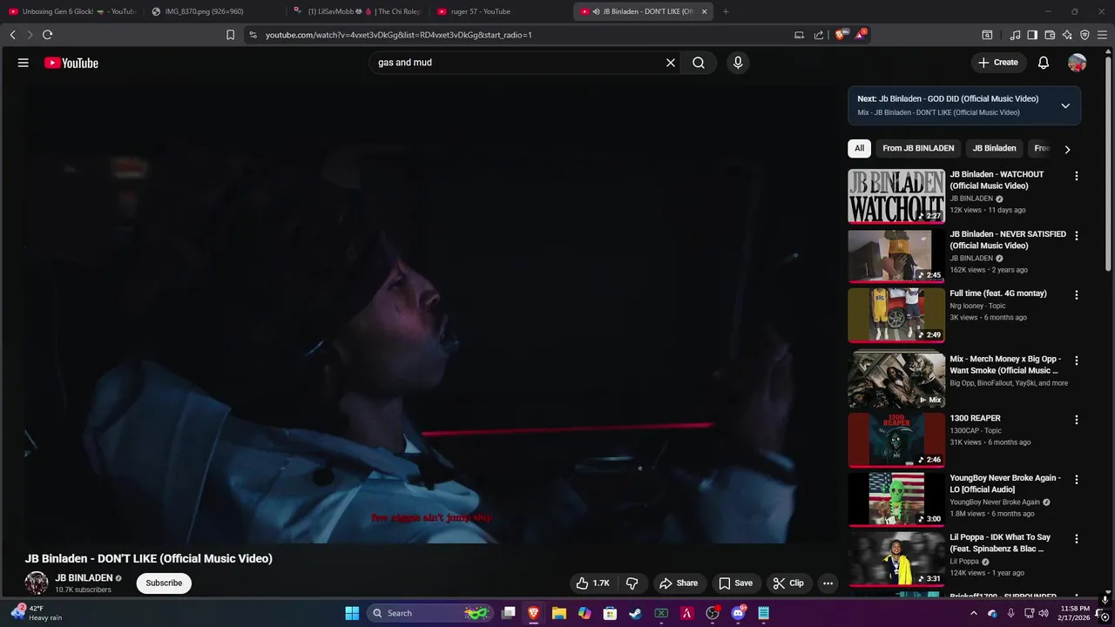Open Steam from the taskbar
1115x627 pixels.
tap(636, 613)
